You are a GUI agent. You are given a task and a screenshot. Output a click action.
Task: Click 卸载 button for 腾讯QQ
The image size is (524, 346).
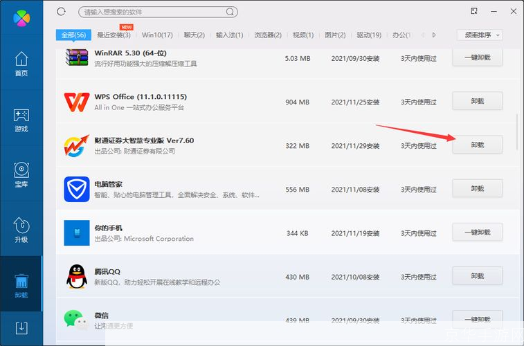[x=477, y=276]
